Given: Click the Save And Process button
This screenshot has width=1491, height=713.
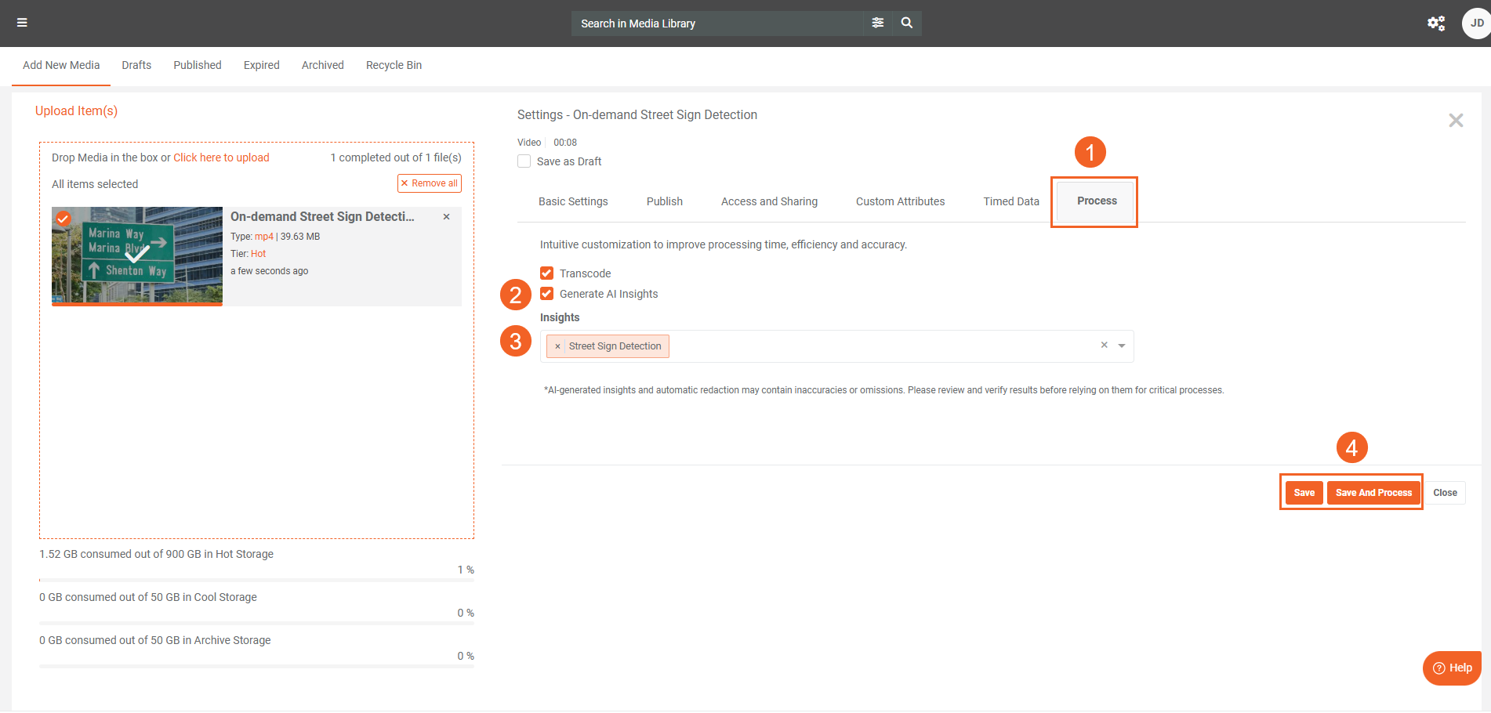Looking at the screenshot, I should pos(1373,493).
